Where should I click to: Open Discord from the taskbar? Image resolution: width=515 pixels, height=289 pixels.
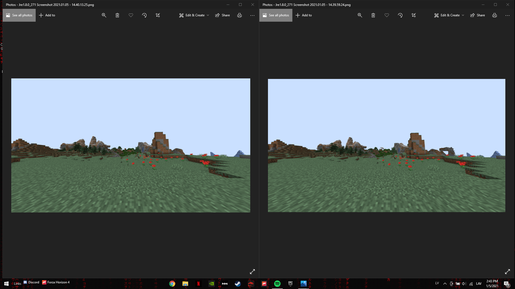click(31, 282)
